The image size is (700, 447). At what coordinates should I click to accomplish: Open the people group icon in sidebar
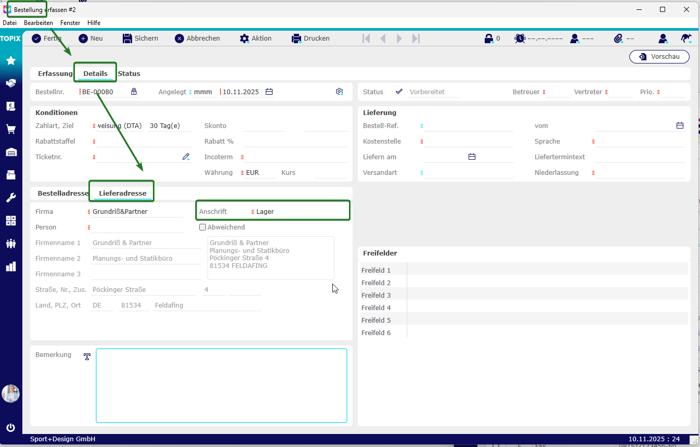point(10,244)
